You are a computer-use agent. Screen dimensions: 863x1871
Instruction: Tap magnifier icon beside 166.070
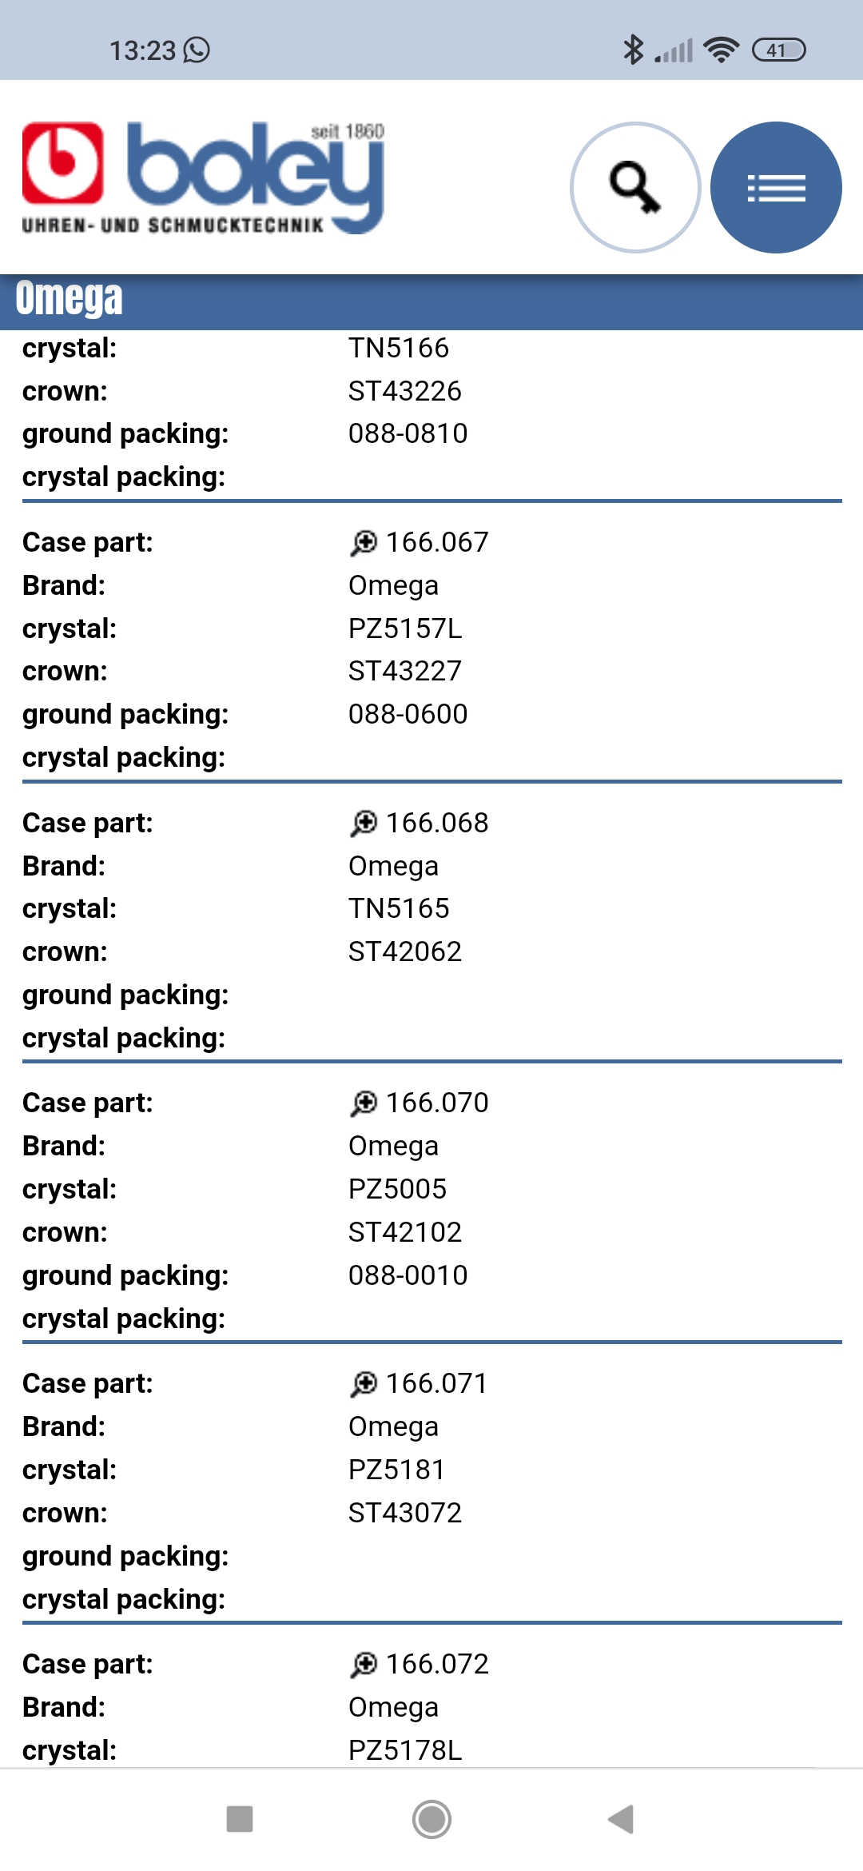[364, 1103]
